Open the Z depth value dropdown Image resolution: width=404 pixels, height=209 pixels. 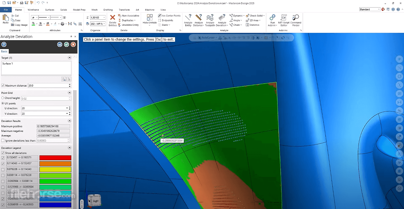click(104, 18)
